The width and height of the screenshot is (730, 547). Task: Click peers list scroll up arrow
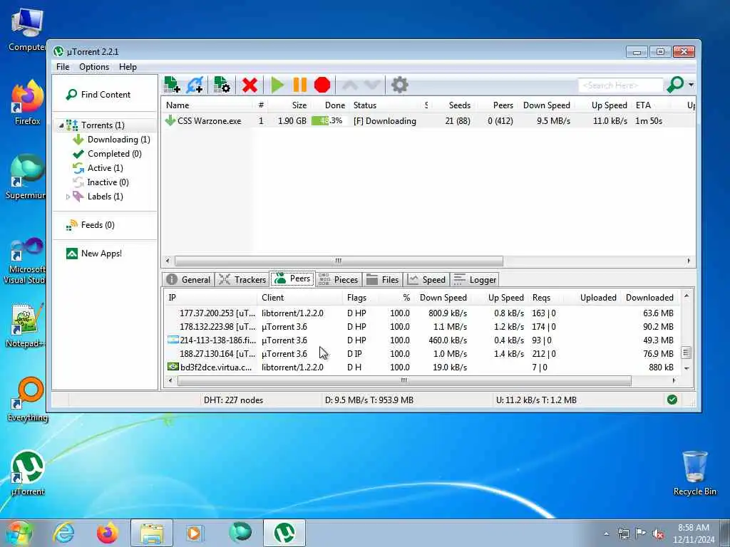tap(687, 296)
